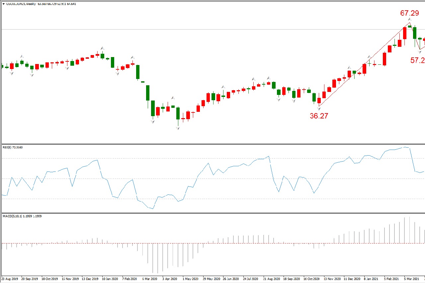Click the down fractal arrow above the 36.27 label

[x=319, y=108]
